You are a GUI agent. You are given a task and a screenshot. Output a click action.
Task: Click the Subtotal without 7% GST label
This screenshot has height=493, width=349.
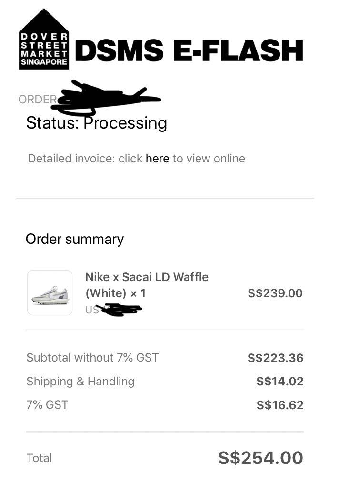pos(92,358)
